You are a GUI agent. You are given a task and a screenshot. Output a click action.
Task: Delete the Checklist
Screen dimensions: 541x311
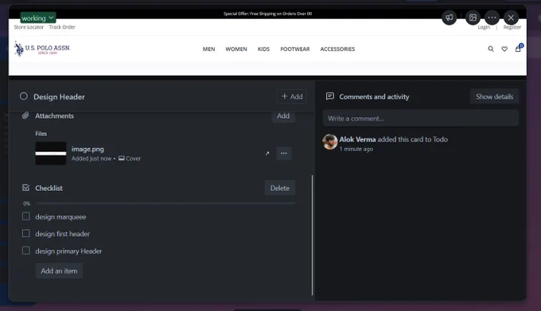pyautogui.click(x=280, y=188)
